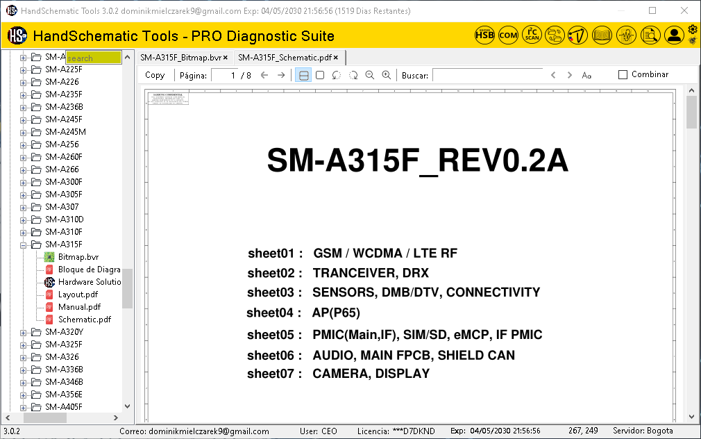
Task: Expand the SM-A320Y folder
Action: pyautogui.click(x=23, y=333)
